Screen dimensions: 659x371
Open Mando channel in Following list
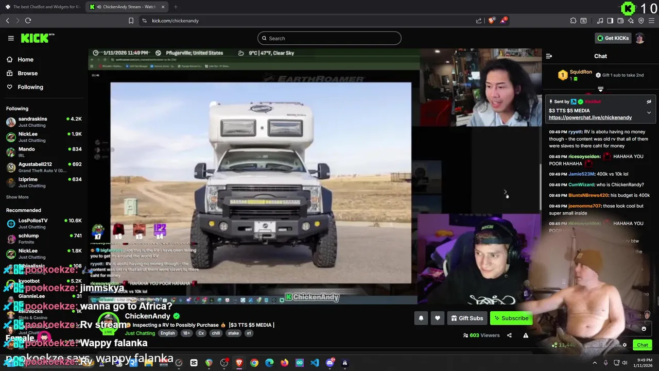click(44, 152)
